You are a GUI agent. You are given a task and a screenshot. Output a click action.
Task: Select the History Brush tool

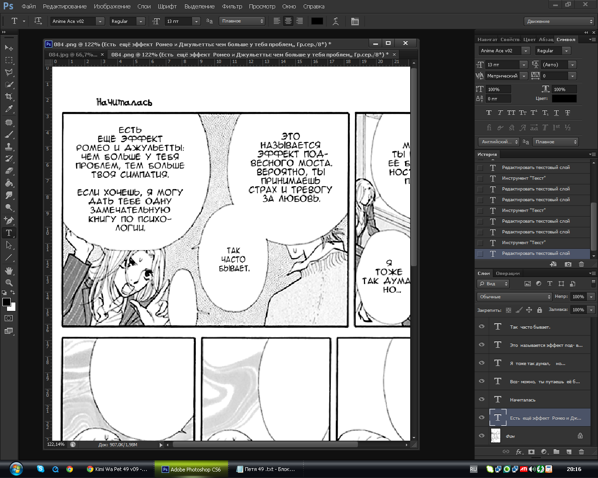9,159
